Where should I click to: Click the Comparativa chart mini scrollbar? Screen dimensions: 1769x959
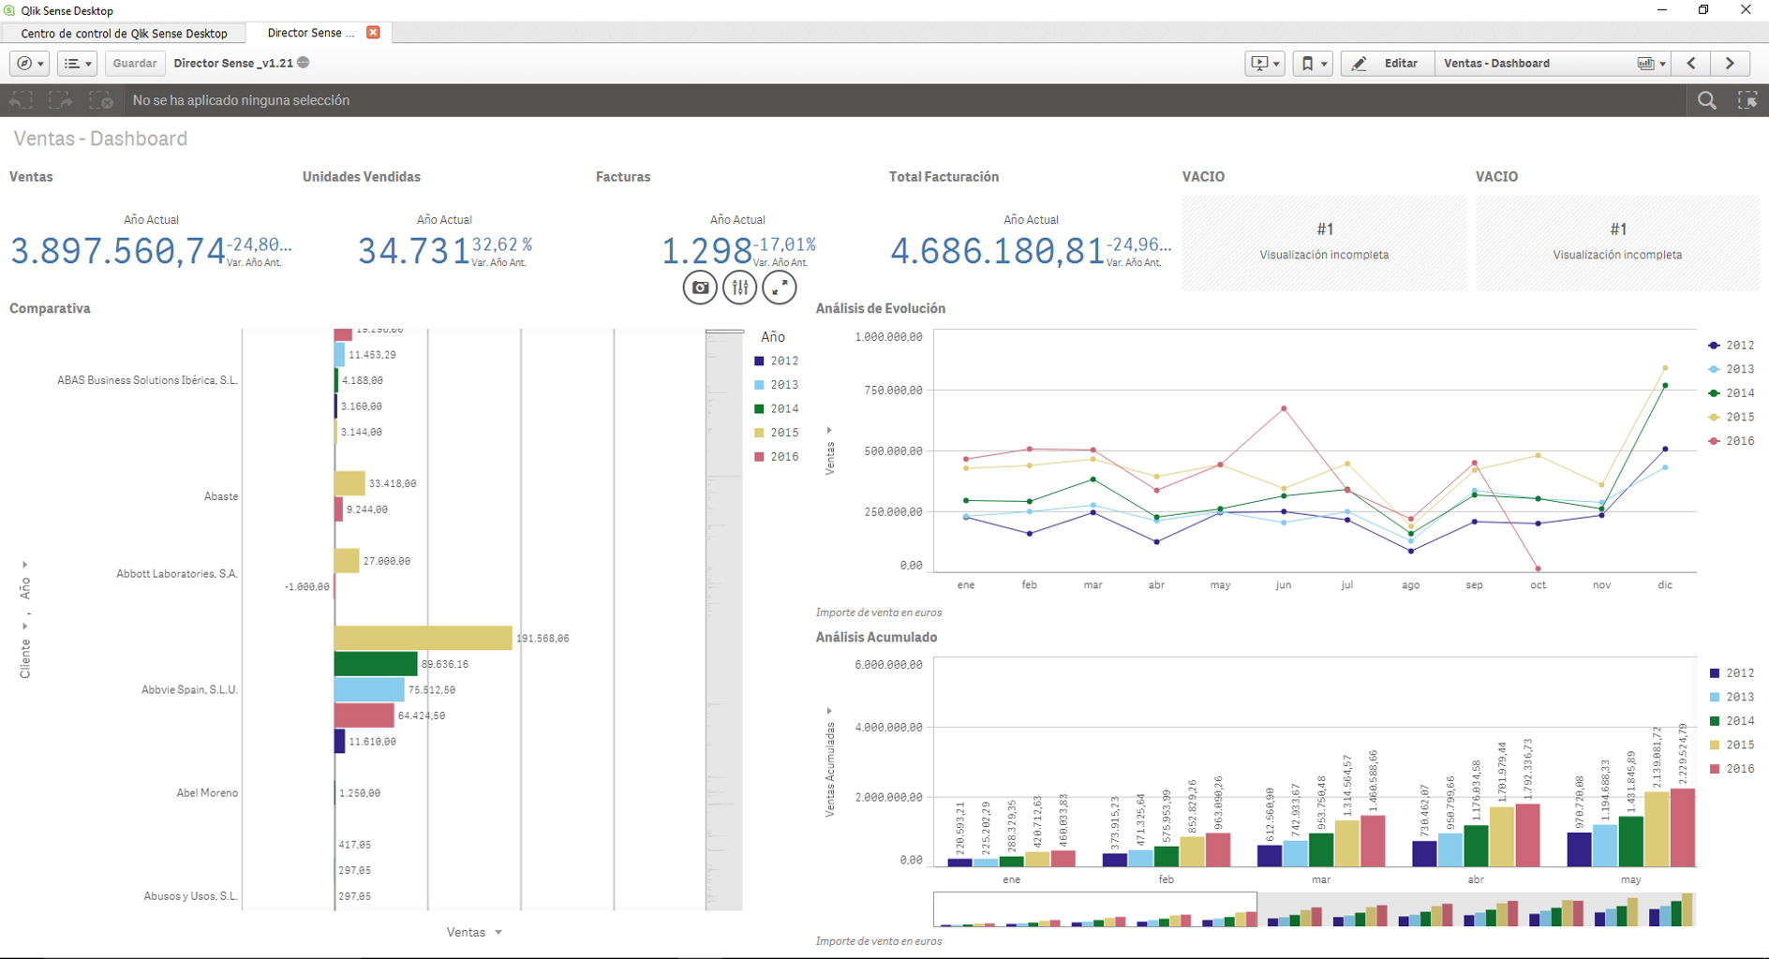pos(724,620)
